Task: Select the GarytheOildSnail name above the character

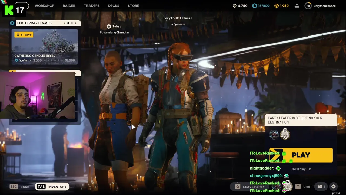Action: coord(178,18)
